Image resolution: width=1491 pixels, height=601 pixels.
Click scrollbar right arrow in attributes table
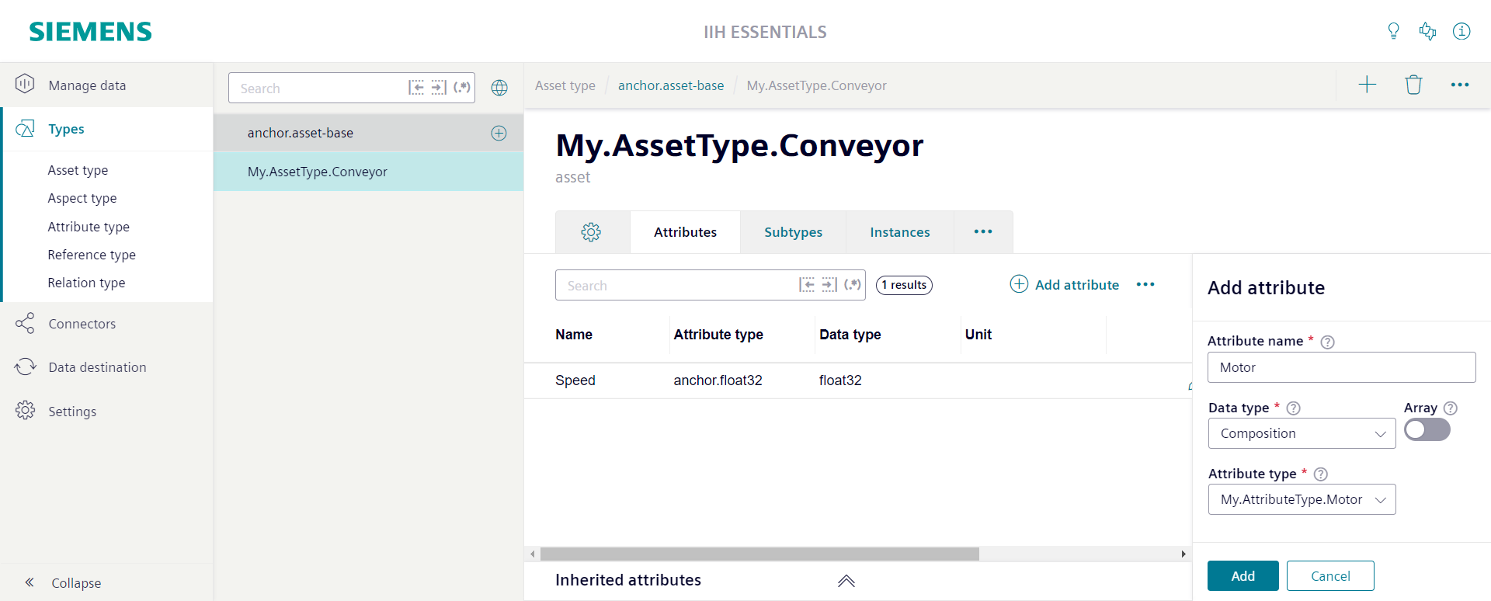coord(1183,554)
